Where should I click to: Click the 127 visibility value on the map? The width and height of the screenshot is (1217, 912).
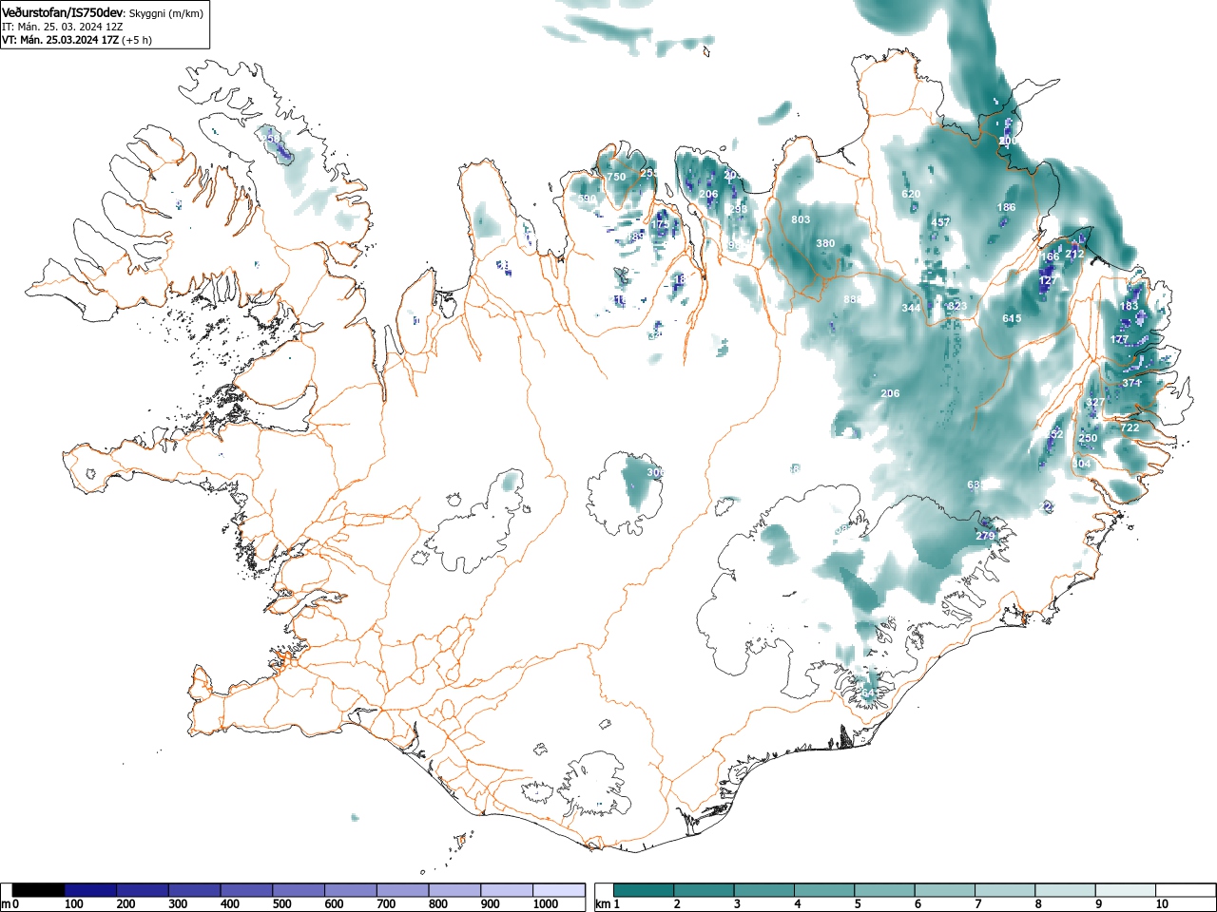(1048, 281)
